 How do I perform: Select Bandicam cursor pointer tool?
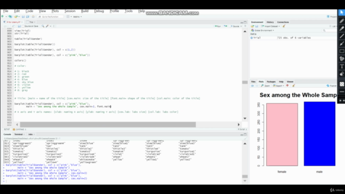[342, 12]
